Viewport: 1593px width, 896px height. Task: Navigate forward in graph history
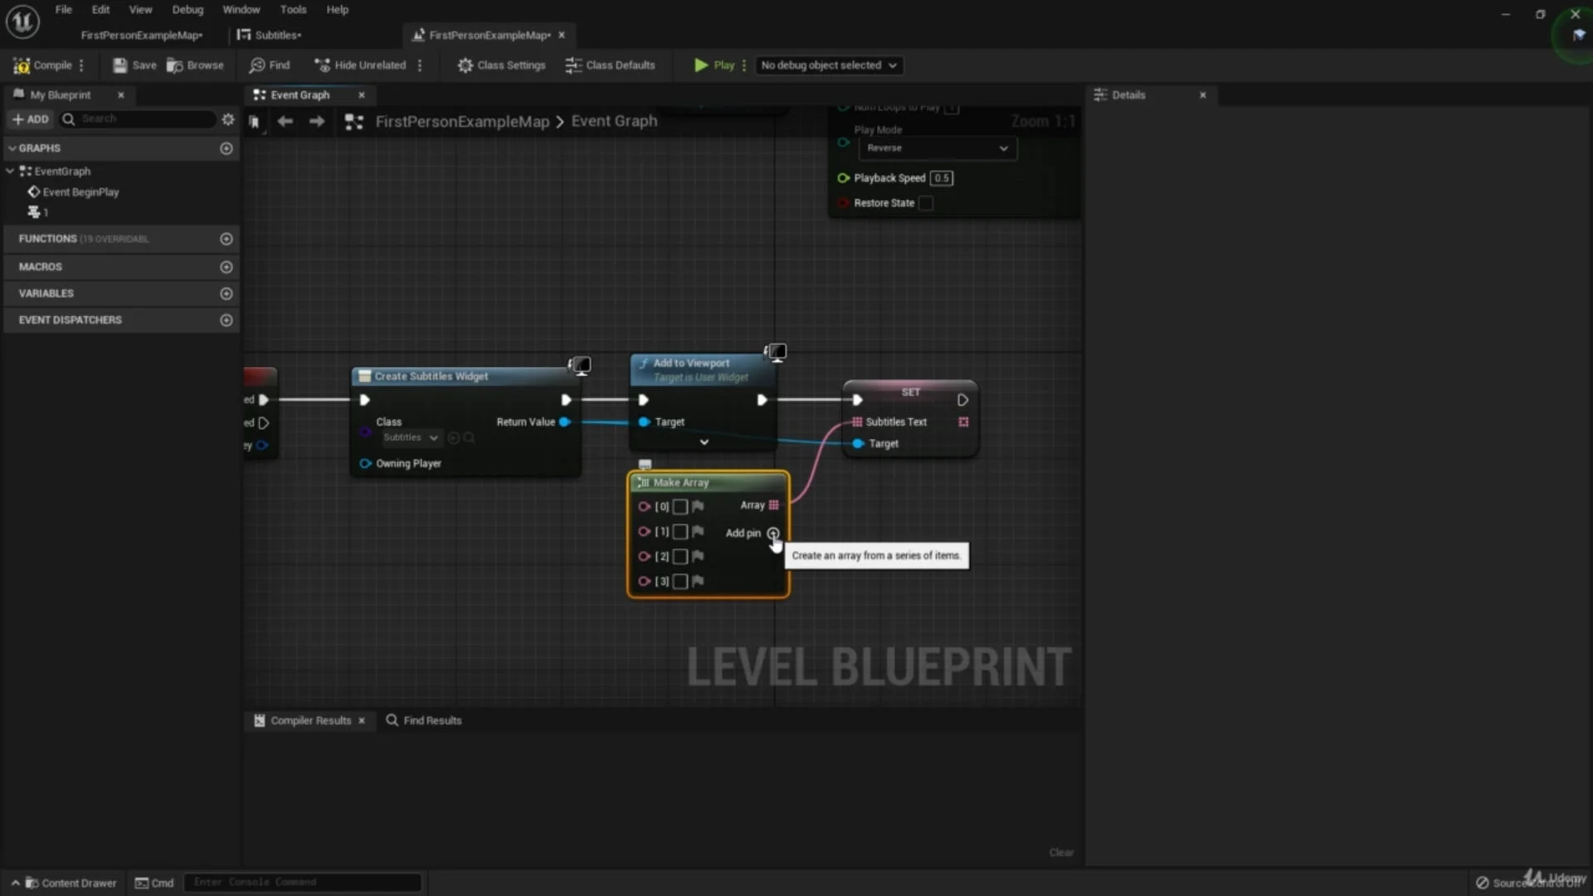coord(317,122)
